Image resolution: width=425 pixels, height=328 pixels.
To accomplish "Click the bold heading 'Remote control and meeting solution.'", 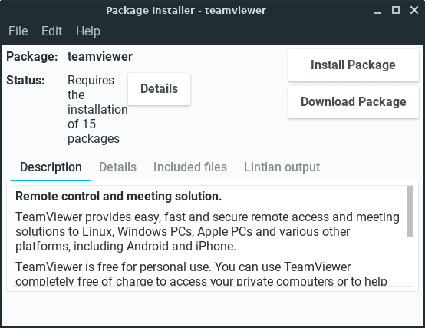I will tap(118, 196).
